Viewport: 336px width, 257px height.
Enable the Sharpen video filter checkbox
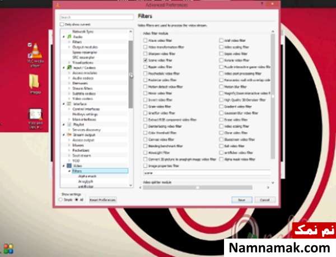click(x=146, y=54)
